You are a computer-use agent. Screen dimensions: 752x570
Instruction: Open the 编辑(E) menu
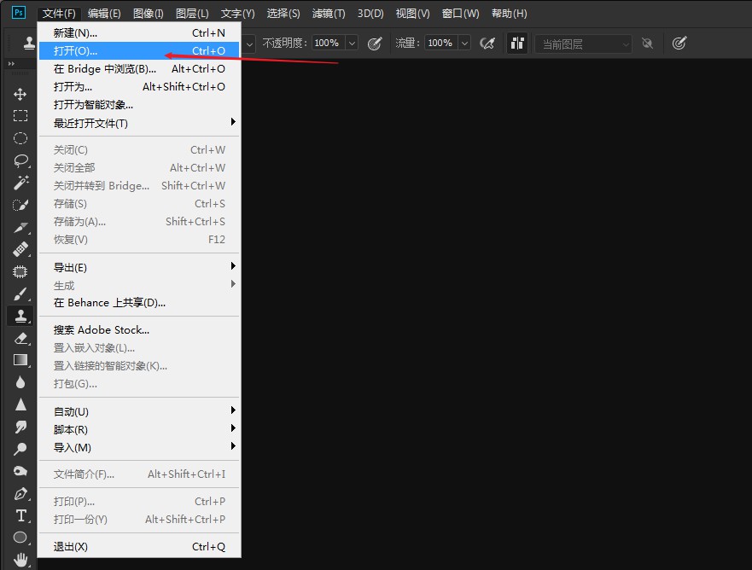coord(104,14)
